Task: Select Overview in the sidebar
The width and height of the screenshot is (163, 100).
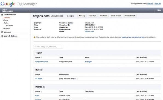Action: 6,18
